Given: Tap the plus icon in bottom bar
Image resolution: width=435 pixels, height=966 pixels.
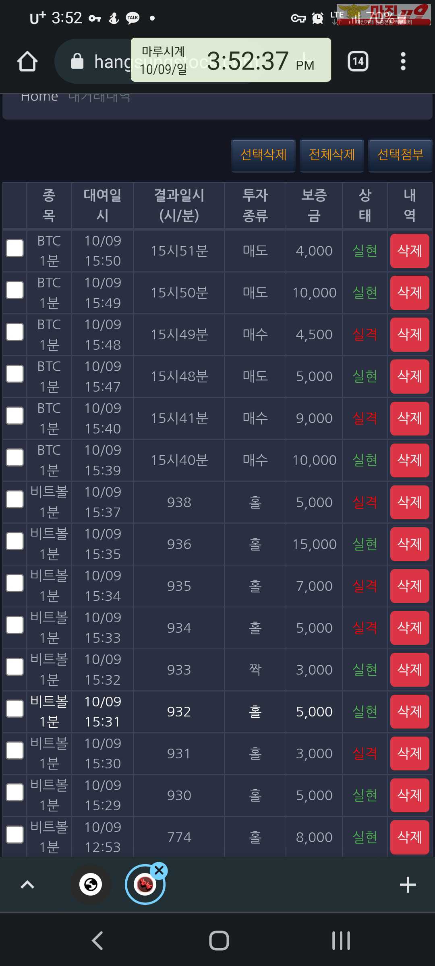Looking at the screenshot, I should click(x=408, y=885).
